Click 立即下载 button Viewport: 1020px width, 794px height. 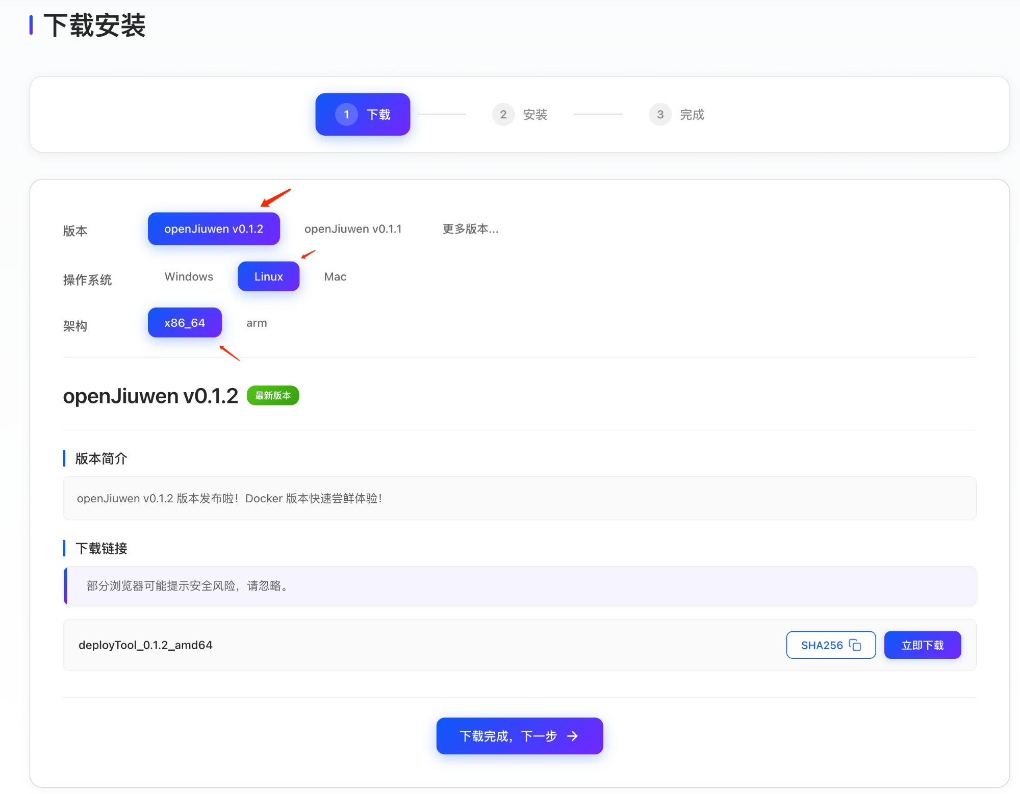[922, 645]
